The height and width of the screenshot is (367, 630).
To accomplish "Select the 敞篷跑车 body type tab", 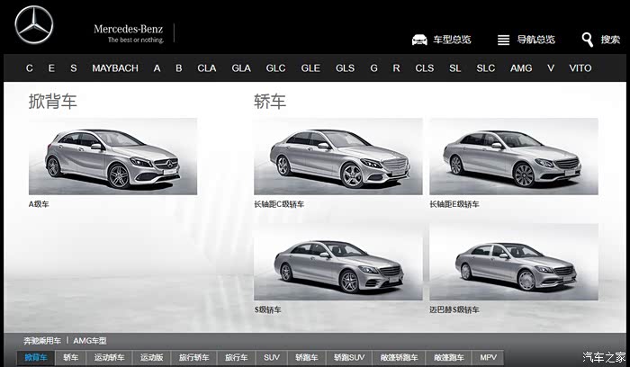I will point(449,357).
